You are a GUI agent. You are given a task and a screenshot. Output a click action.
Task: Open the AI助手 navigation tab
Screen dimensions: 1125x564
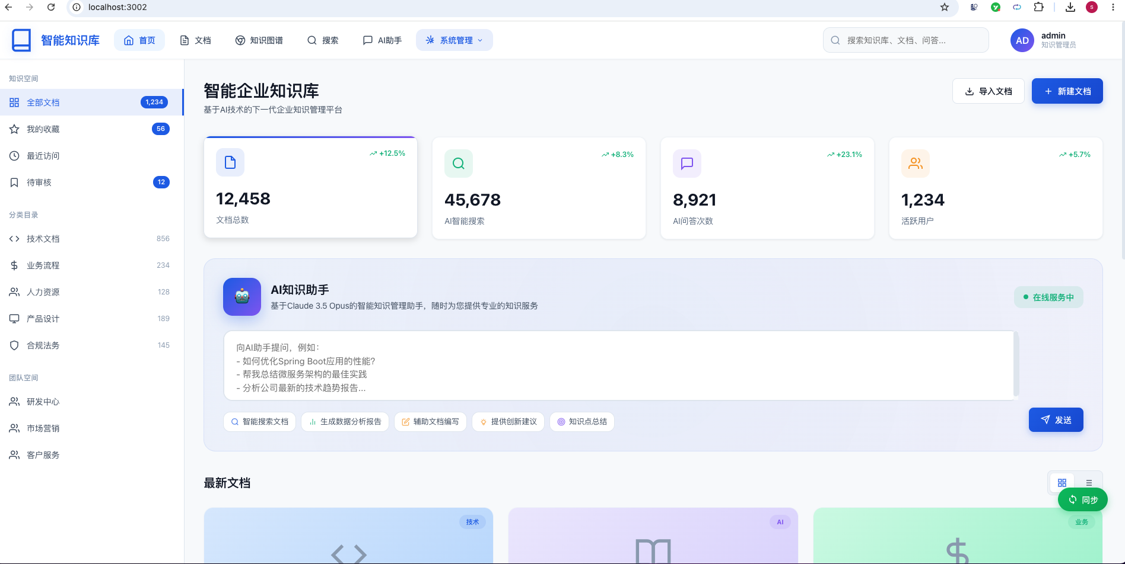click(382, 40)
